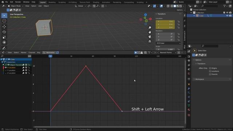233x131 pixels.
Task: Select the Annotate pencil tool
Action: point(4,48)
